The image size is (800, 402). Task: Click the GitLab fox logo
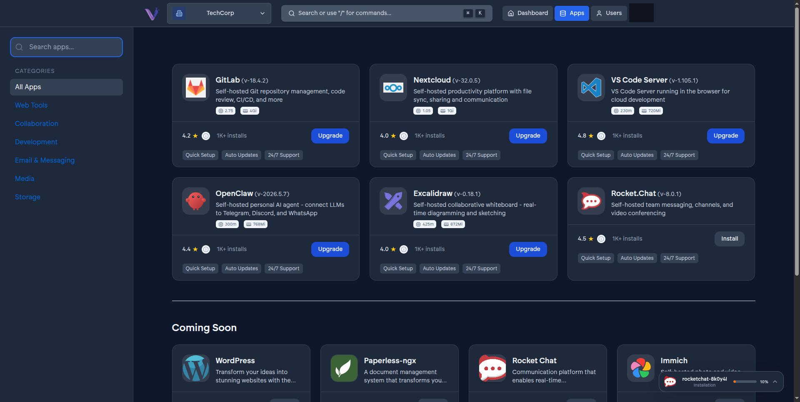[196, 88]
